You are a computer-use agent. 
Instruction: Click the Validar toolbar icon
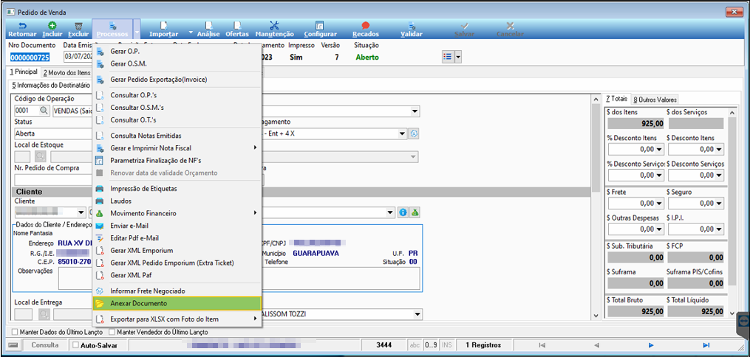tap(412, 26)
